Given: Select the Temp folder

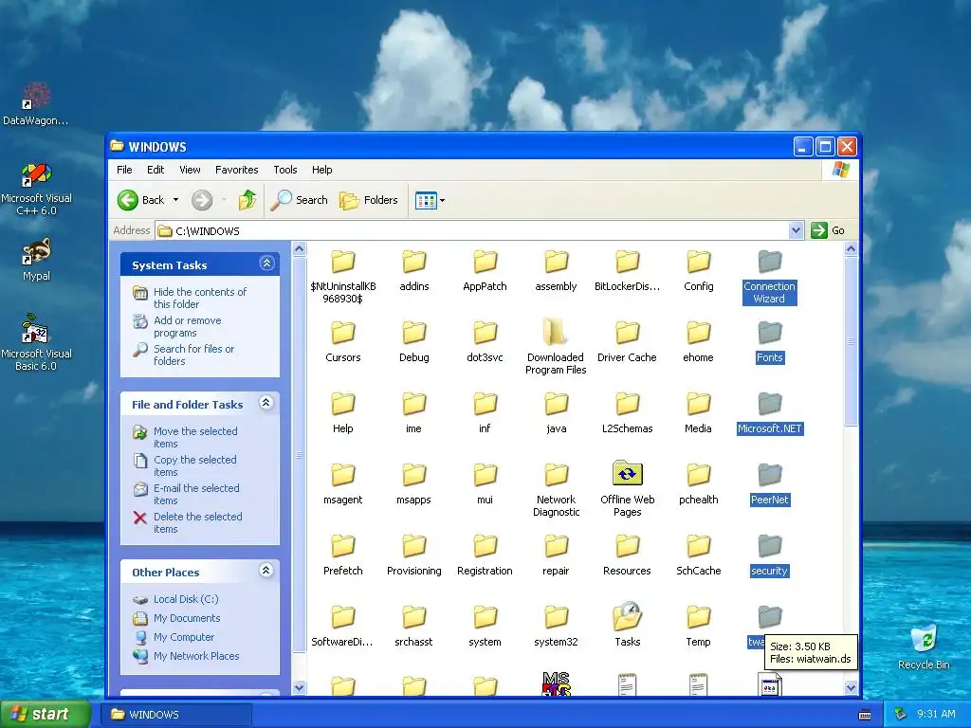Looking at the screenshot, I should pyautogui.click(x=698, y=625).
